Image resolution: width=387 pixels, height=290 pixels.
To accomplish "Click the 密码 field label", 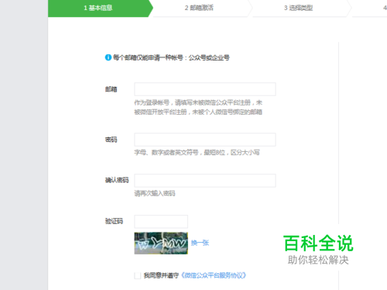I will pyautogui.click(x=111, y=140).
